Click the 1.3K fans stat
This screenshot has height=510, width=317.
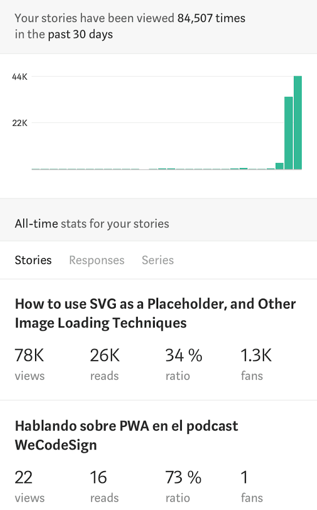(256, 364)
